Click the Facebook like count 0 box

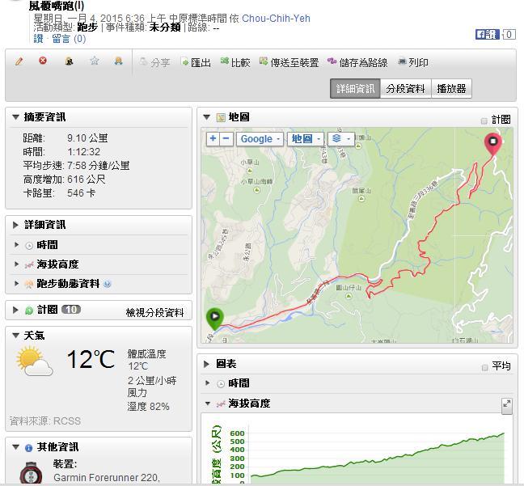tap(509, 34)
